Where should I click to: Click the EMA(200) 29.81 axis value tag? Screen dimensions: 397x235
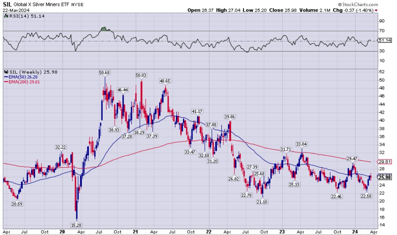pyautogui.click(x=385, y=162)
